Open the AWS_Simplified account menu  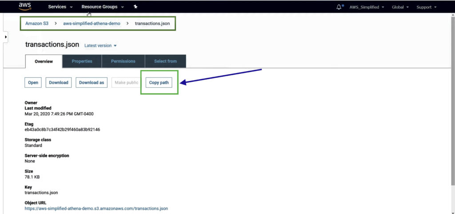point(367,7)
